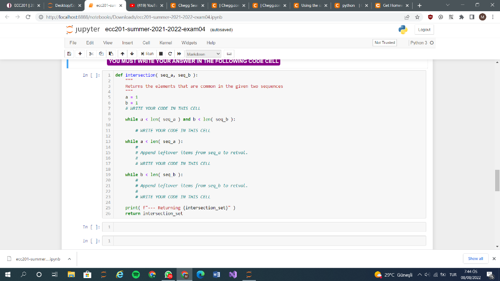Click the page vertical scrollbar thumb
The width and height of the screenshot is (500, 281).
(x=497, y=181)
